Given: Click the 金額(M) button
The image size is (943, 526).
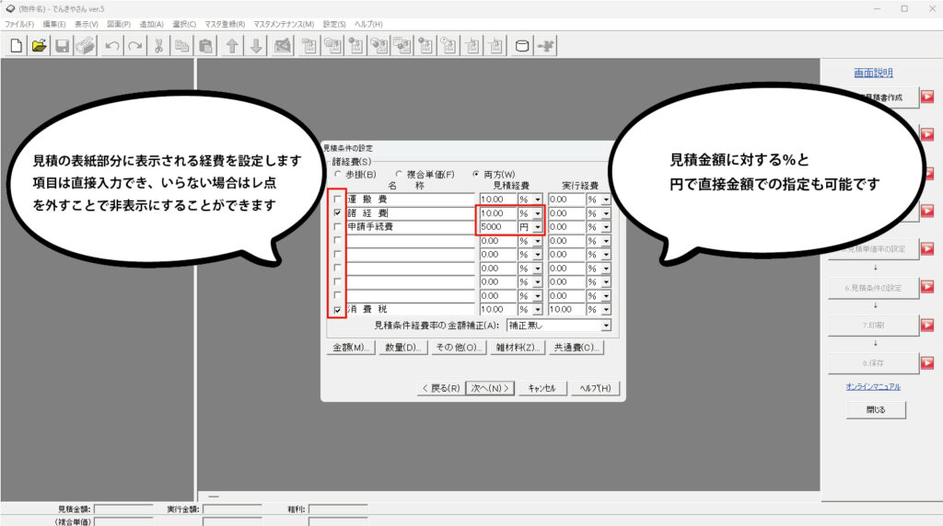Looking at the screenshot, I should tap(351, 348).
